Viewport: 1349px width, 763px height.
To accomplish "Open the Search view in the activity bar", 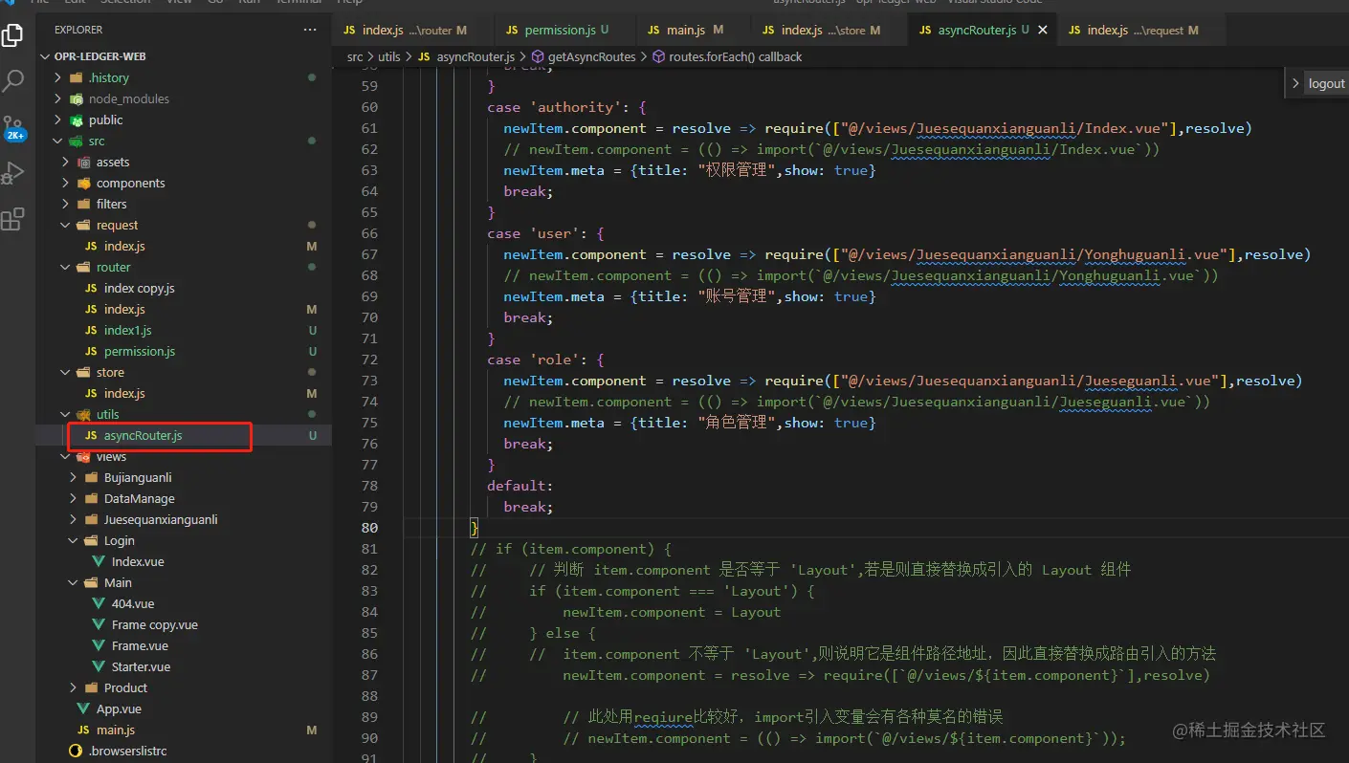I will (x=13, y=80).
